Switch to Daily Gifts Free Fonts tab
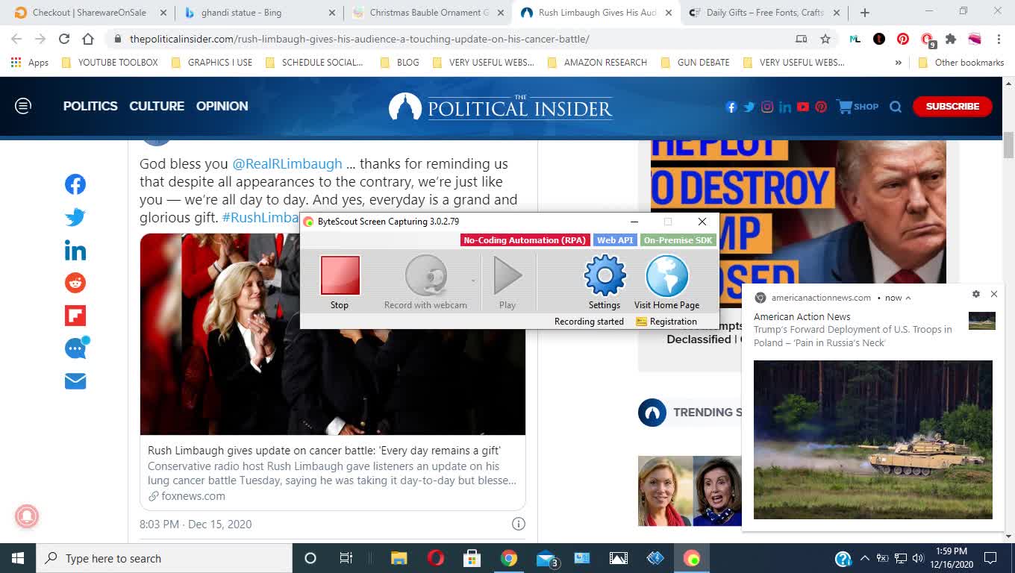Viewport: 1015px width, 573px height. point(765,13)
